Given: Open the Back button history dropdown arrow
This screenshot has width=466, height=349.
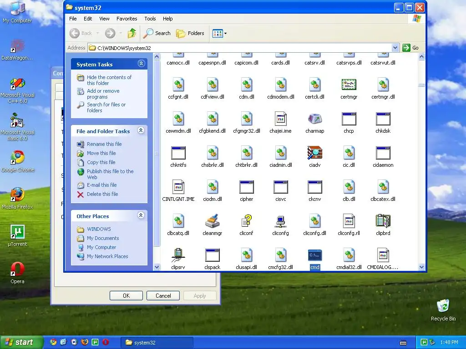Looking at the screenshot, I should tap(97, 33).
